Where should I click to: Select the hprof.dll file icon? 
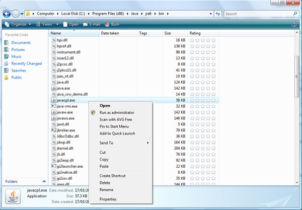54,46
